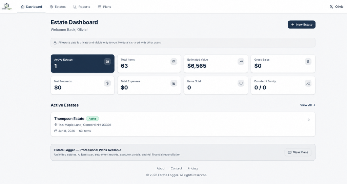Click the Estate Logger house logo

[7, 6]
